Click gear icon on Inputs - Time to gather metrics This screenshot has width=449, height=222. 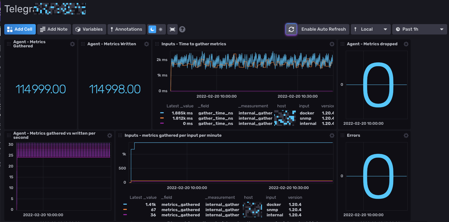332,44
